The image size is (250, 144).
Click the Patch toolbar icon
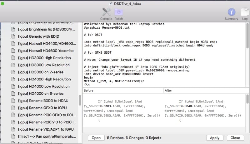coord(119,12)
